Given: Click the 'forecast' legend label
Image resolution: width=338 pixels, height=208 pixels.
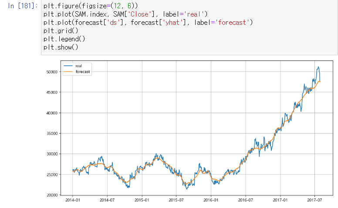Looking at the screenshot, I should click(83, 72).
